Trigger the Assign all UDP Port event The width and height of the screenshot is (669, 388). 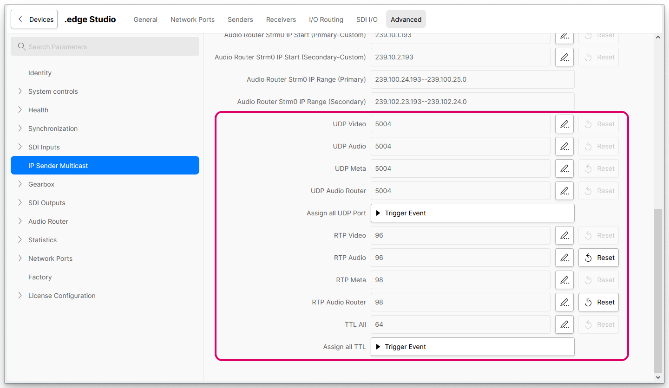pos(472,213)
